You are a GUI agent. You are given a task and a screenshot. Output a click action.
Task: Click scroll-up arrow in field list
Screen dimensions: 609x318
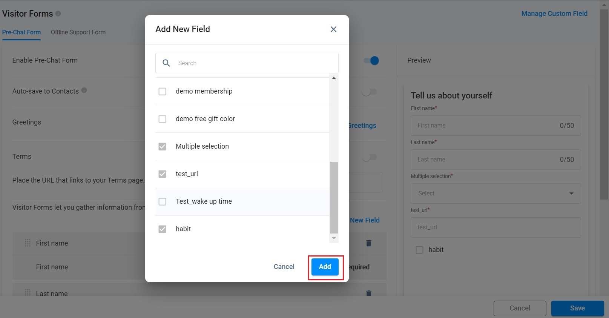(x=334, y=78)
